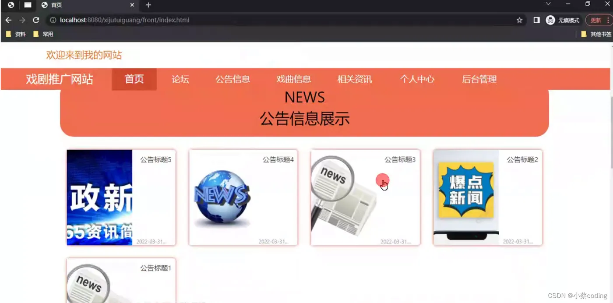
Task: Close the 首页 browser tab
Action: [x=132, y=5]
